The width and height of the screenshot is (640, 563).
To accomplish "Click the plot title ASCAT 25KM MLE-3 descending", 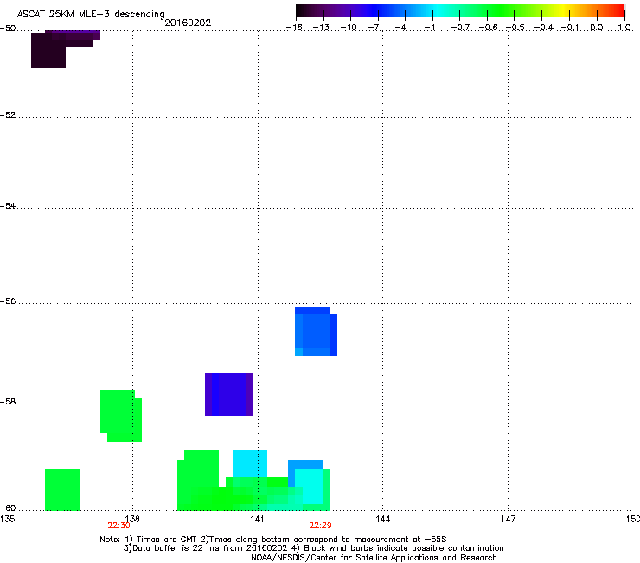I will pos(91,14).
